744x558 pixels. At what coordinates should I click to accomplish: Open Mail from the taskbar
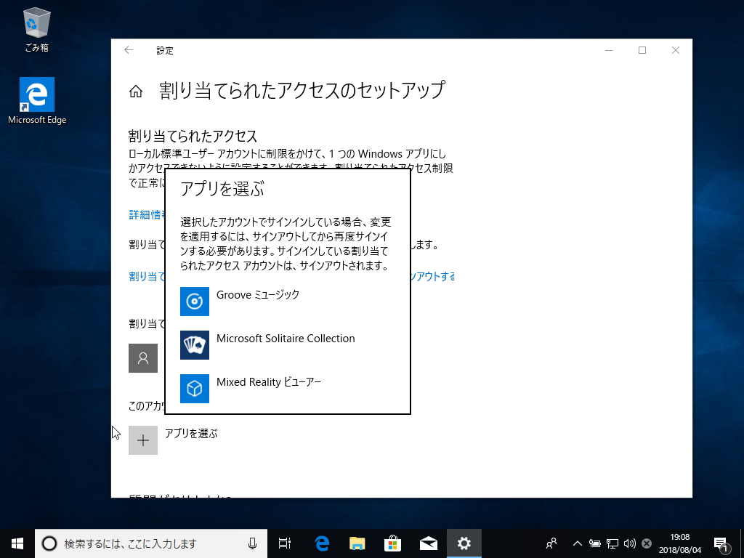tap(428, 543)
